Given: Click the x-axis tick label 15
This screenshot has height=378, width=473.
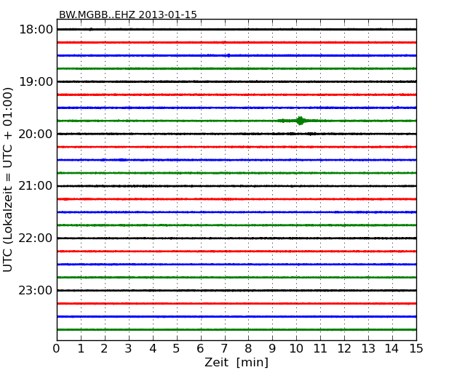Looking at the screenshot, I should pyautogui.click(x=416, y=349).
